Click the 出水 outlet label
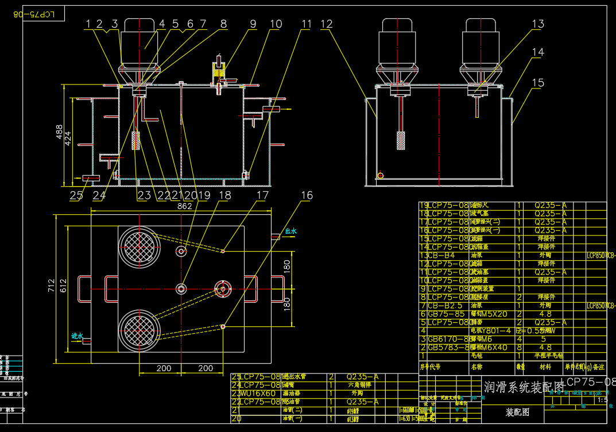Image resolution: width=616 pixels, height=432 pixels. pyautogui.click(x=291, y=232)
